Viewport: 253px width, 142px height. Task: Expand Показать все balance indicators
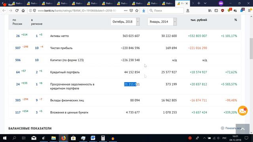(231, 128)
